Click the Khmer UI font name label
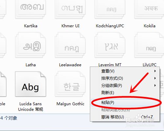Screen dimensions: 164x131 70,26
